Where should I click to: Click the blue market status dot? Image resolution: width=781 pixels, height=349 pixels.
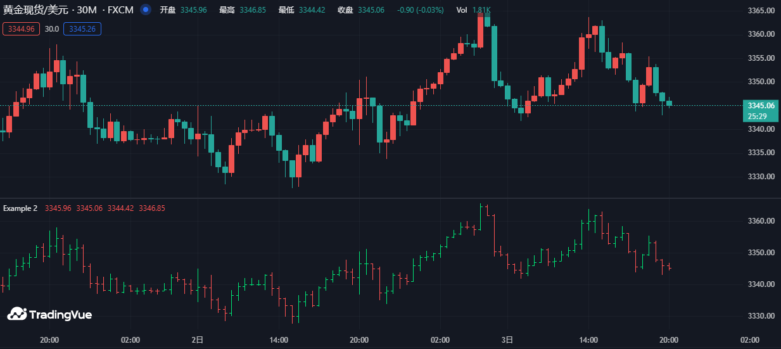point(146,10)
